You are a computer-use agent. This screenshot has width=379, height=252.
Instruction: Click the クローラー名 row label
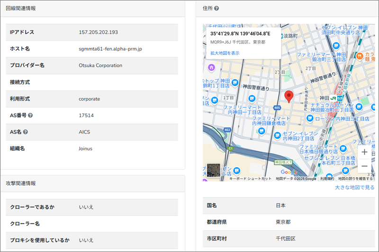25,224
